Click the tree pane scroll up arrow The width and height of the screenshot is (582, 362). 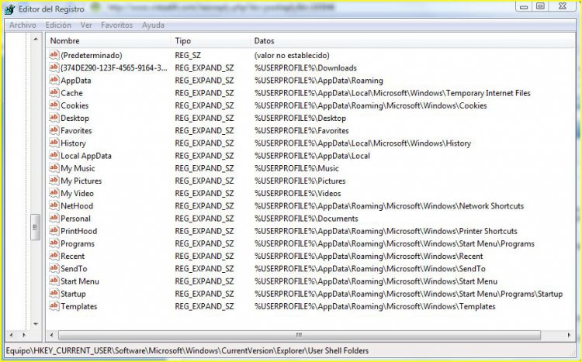point(36,39)
